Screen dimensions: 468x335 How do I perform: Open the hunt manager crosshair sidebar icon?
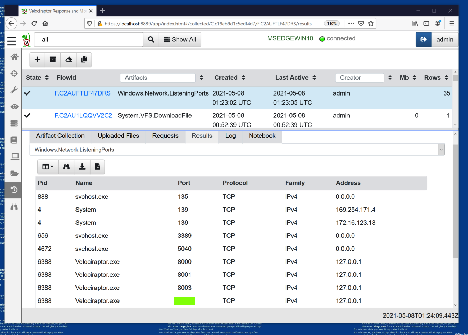point(14,73)
